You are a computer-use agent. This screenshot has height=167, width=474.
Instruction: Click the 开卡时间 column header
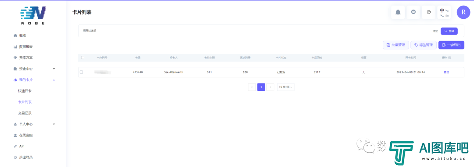410,57
